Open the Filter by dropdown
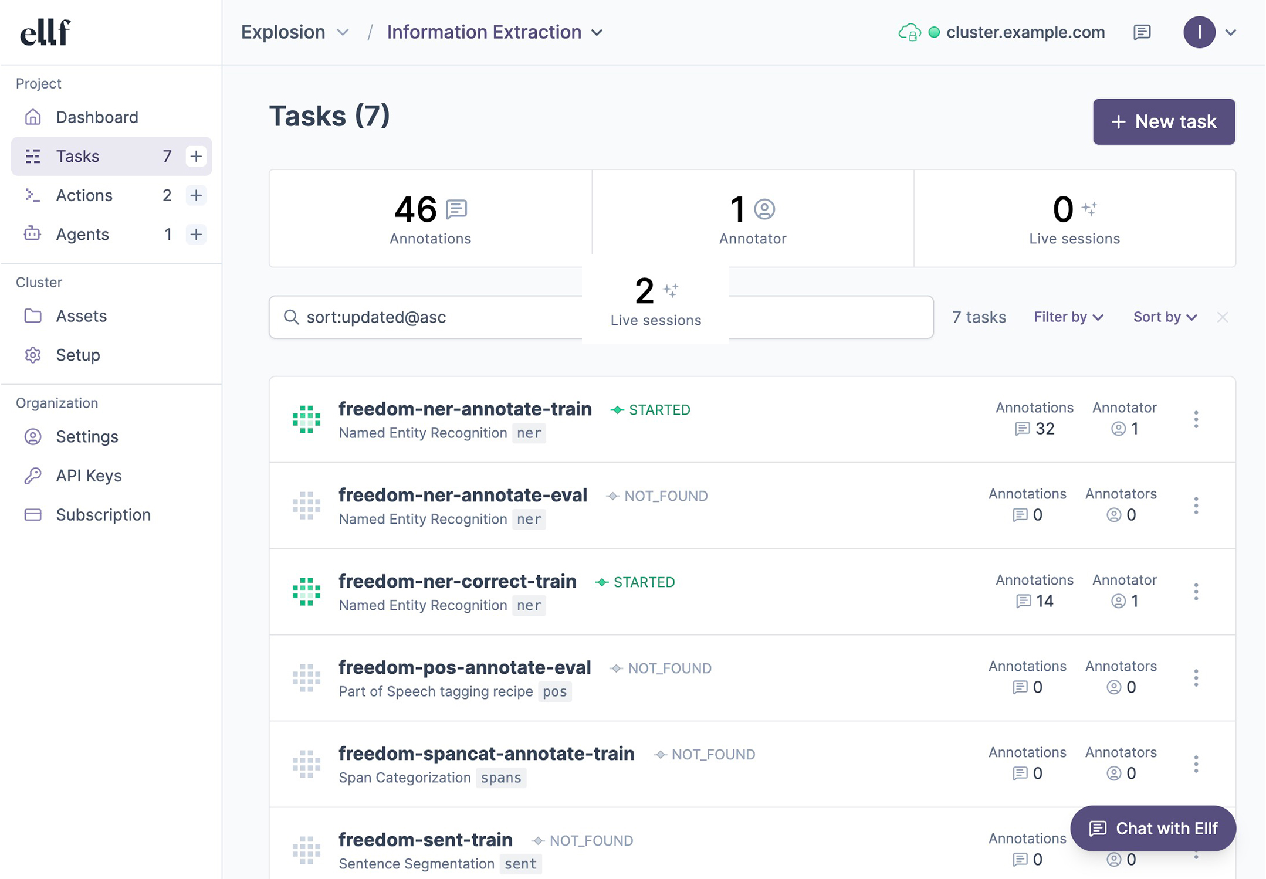 point(1068,317)
